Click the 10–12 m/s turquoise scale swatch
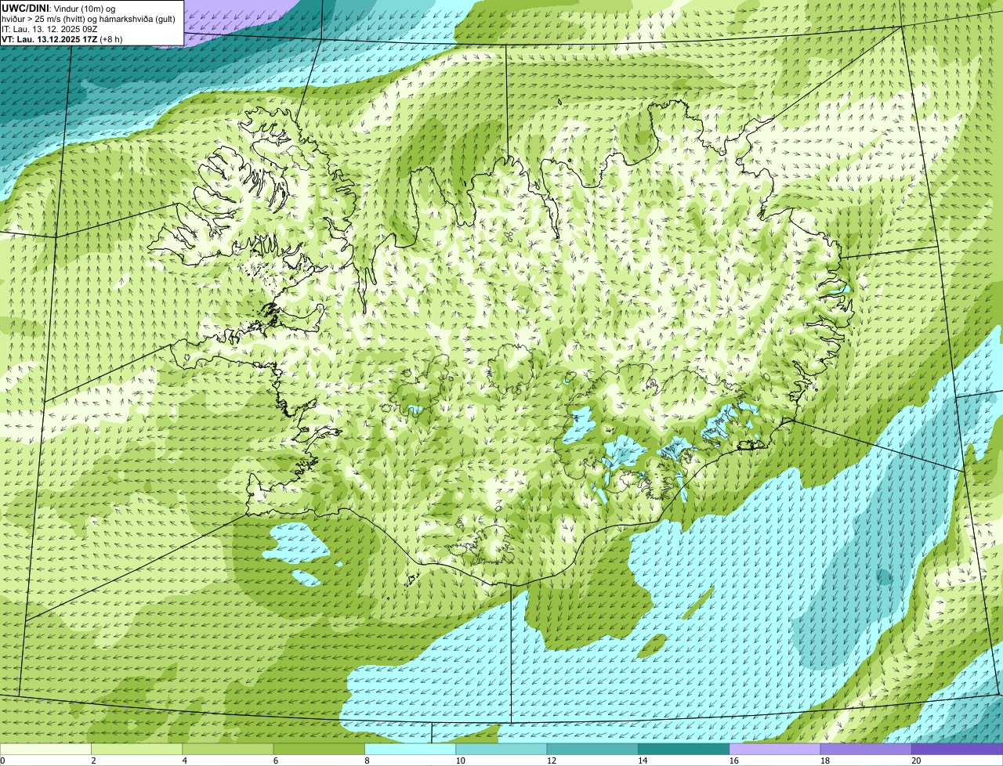 [501, 749]
